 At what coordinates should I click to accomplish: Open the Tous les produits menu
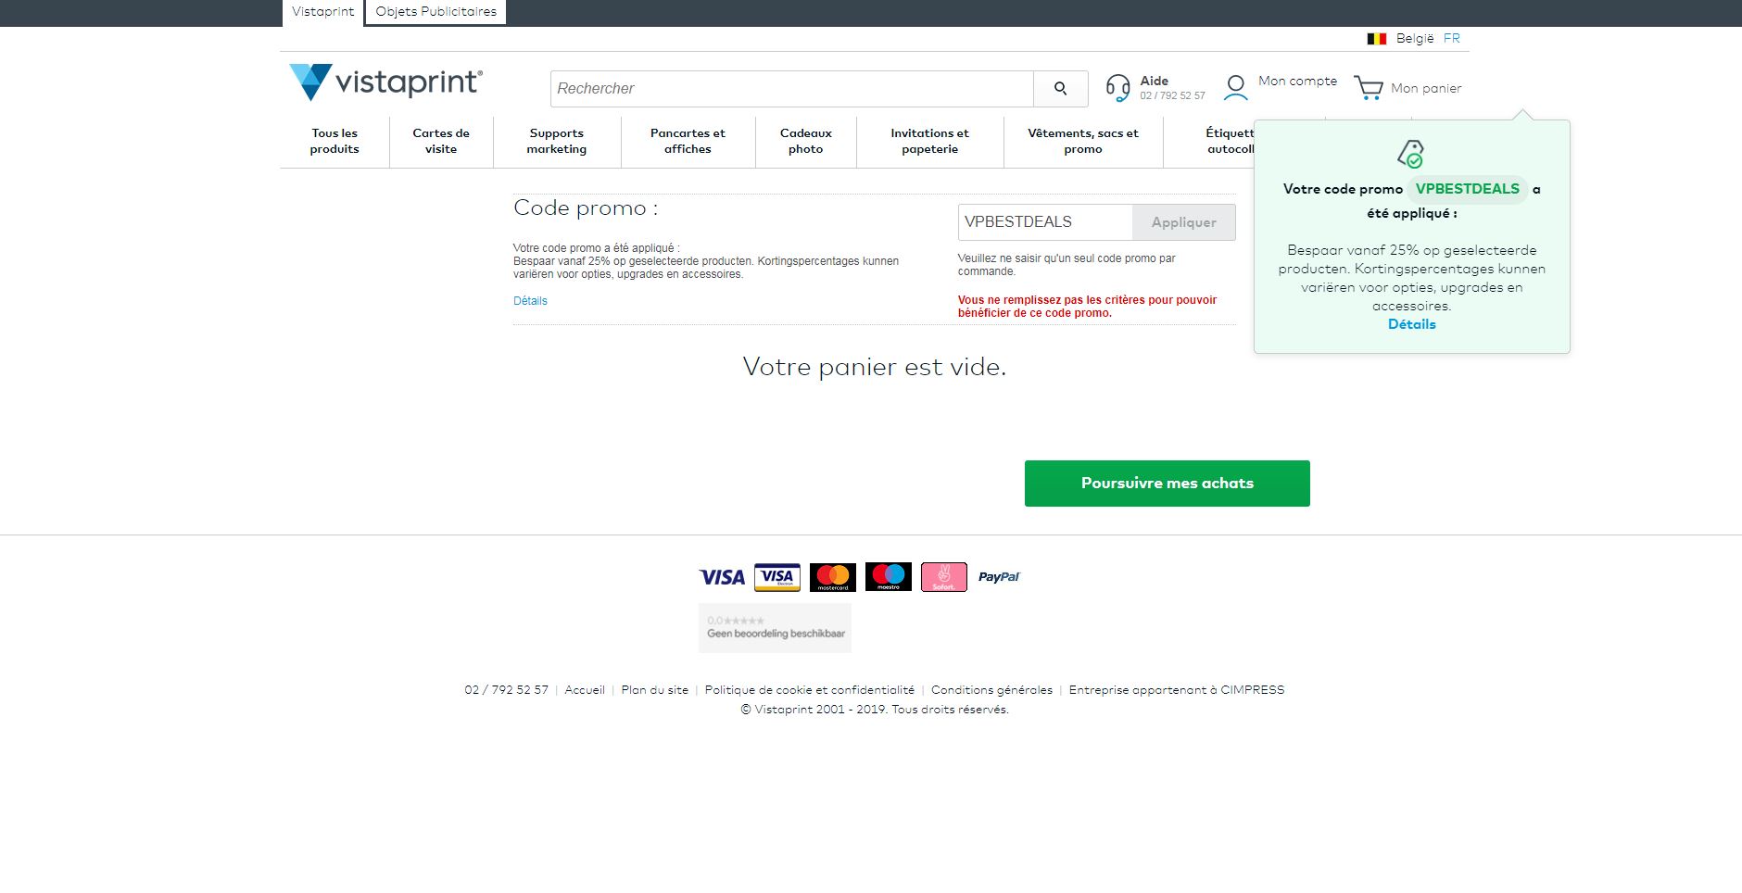[335, 141]
